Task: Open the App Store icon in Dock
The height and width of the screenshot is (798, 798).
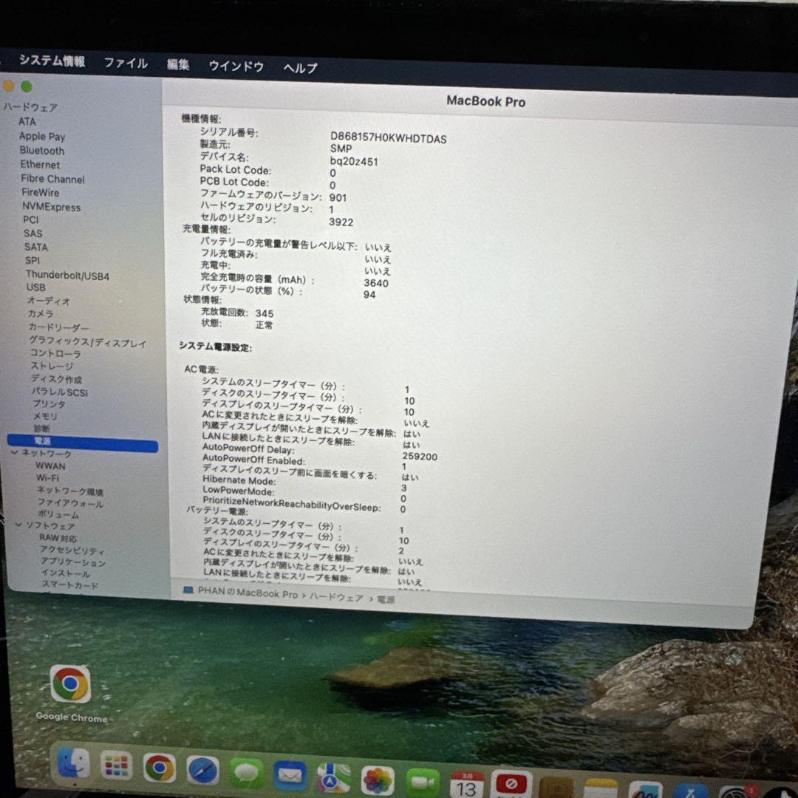Action: click(691, 791)
